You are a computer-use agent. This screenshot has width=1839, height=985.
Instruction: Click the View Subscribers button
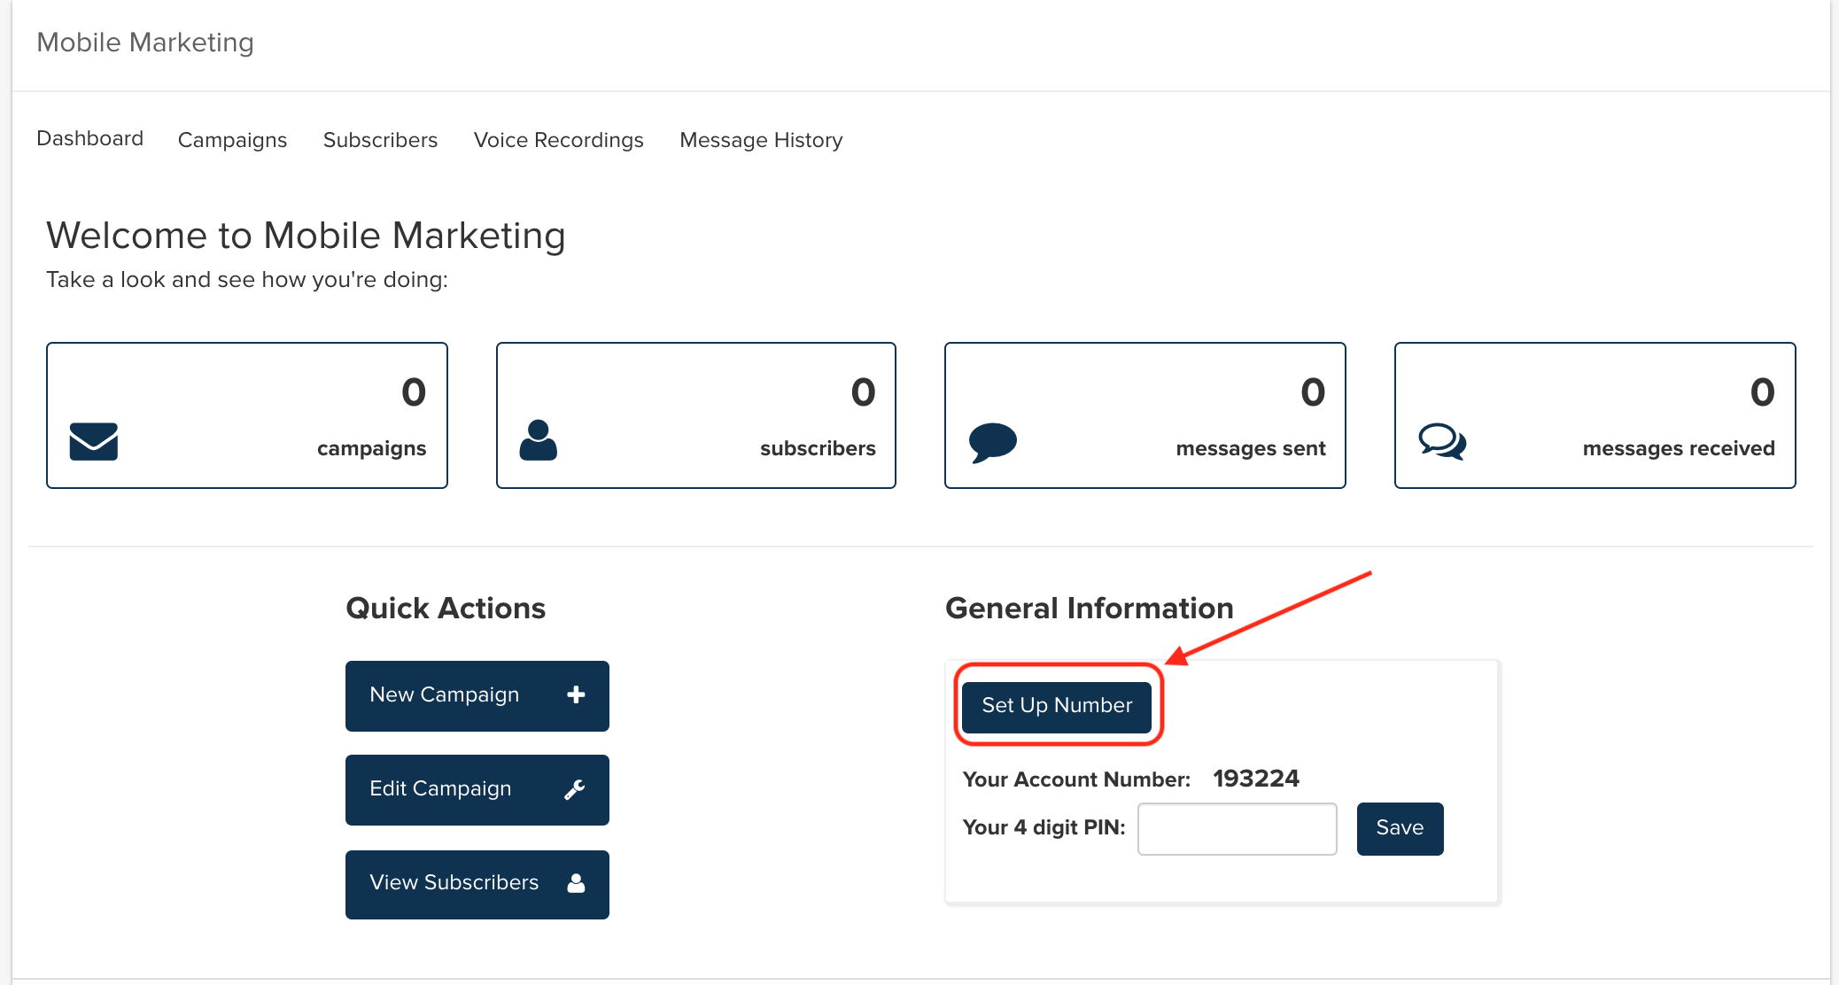coord(478,881)
